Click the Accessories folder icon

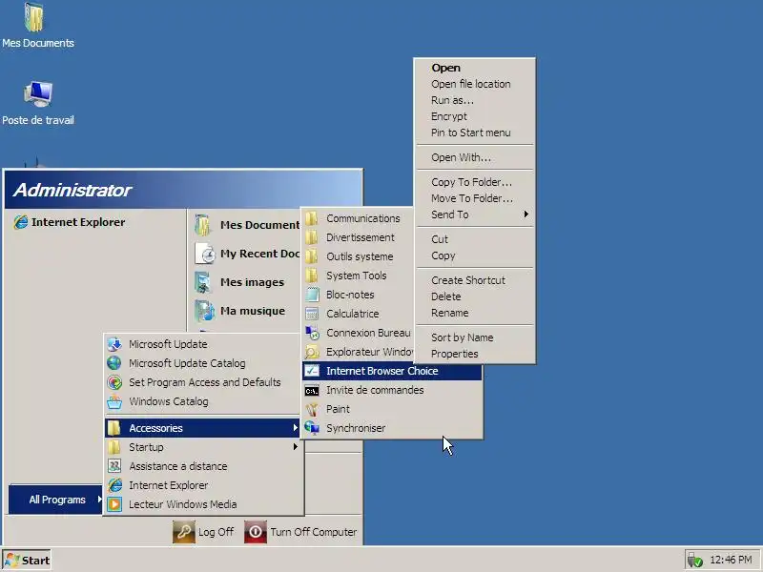[114, 428]
